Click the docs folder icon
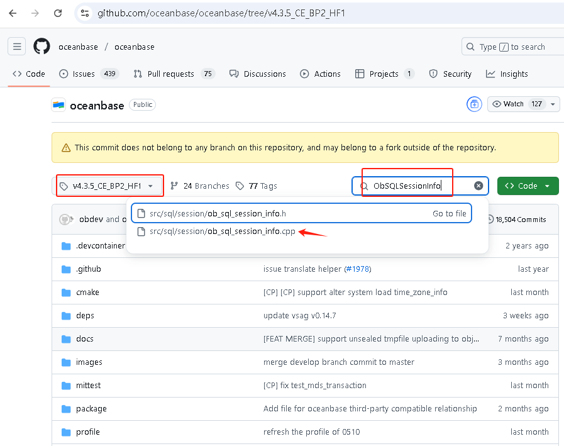Viewport: 564px width, 446px height. [66, 339]
